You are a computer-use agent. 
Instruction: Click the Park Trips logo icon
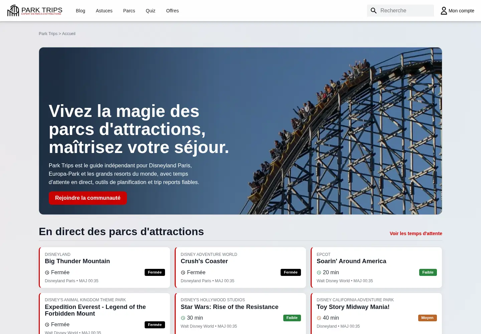(x=13, y=11)
